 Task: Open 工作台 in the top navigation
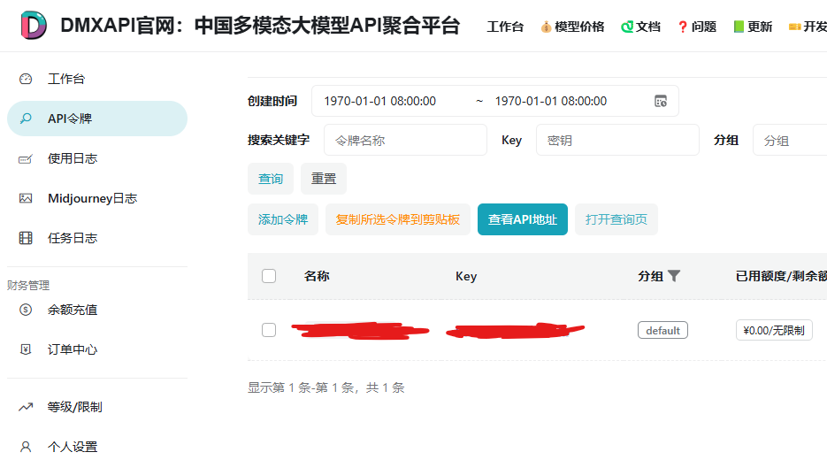[505, 27]
